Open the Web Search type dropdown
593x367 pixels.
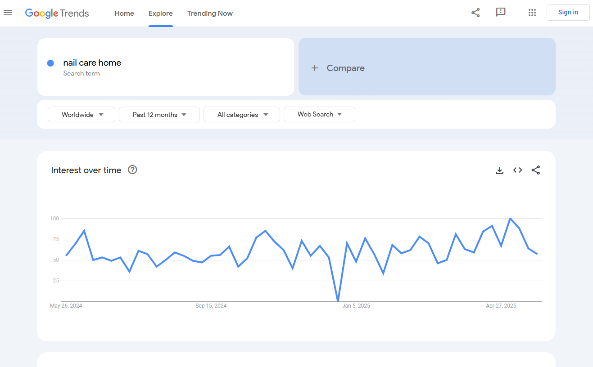click(x=319, y=114)
